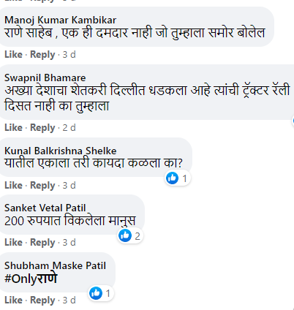Reply to Manoj Kumar Kambikar's comment
Viewport: 294px width, 310px height.
click(x=42, y=55)
